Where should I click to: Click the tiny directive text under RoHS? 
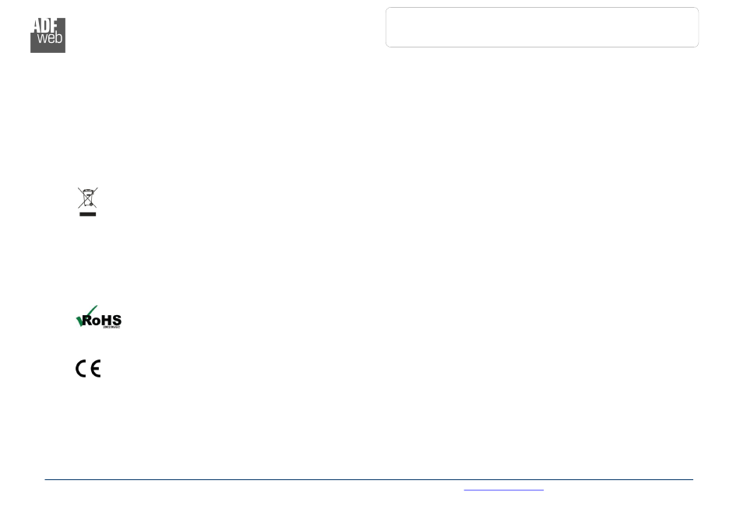112,327
